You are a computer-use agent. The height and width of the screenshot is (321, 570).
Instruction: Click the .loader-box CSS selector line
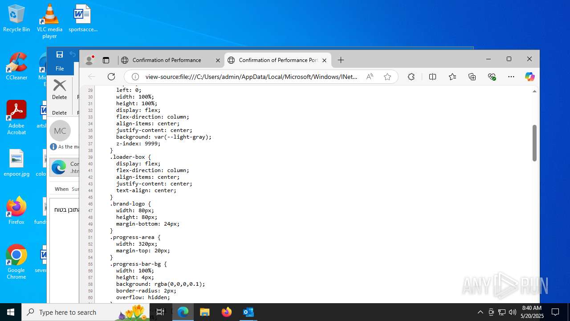130,157
